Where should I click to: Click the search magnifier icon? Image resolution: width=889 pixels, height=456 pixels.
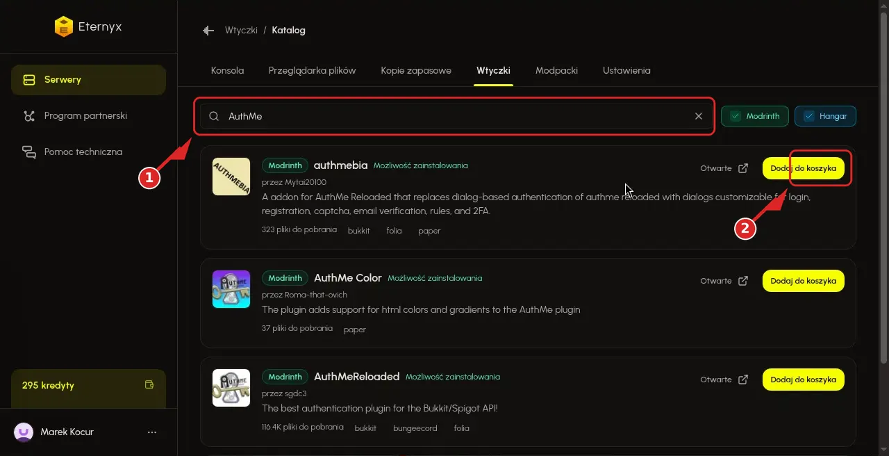214,116
